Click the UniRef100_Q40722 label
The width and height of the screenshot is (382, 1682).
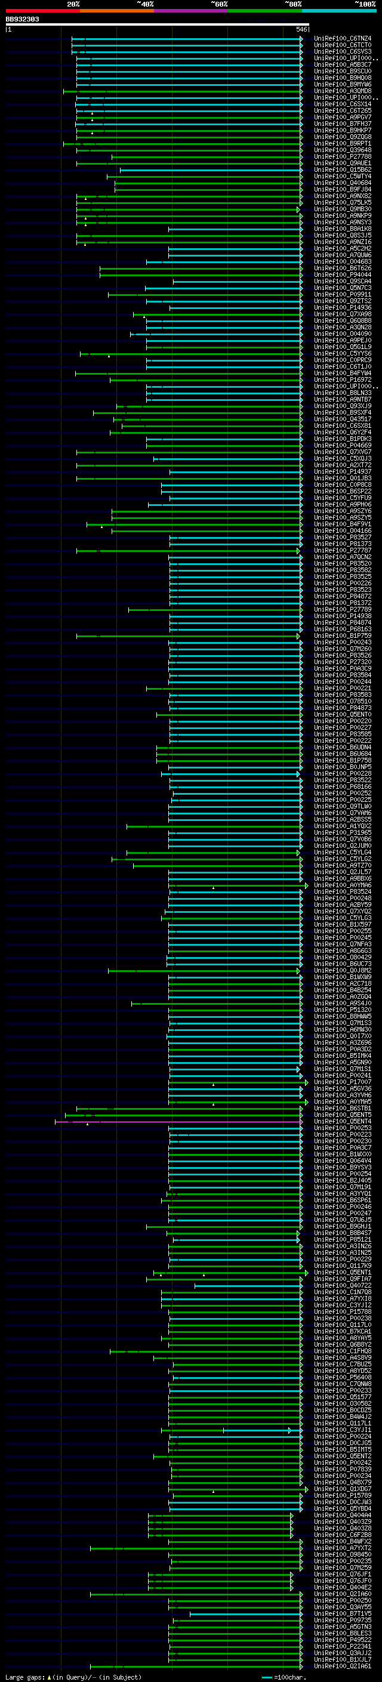pyautogui.click(x=343, y=1286)
